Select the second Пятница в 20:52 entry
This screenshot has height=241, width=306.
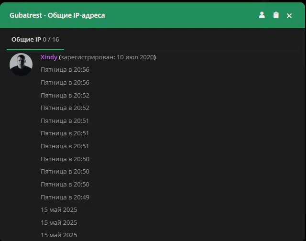point(65,108)
